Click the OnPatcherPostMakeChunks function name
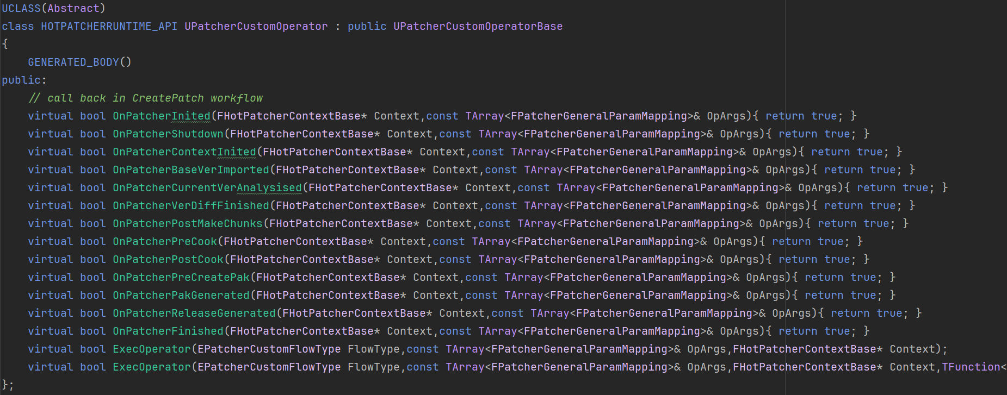Image resolution: width=1007 pixels, height=395 pixels. pyautogui.click(x=187, y=223)
